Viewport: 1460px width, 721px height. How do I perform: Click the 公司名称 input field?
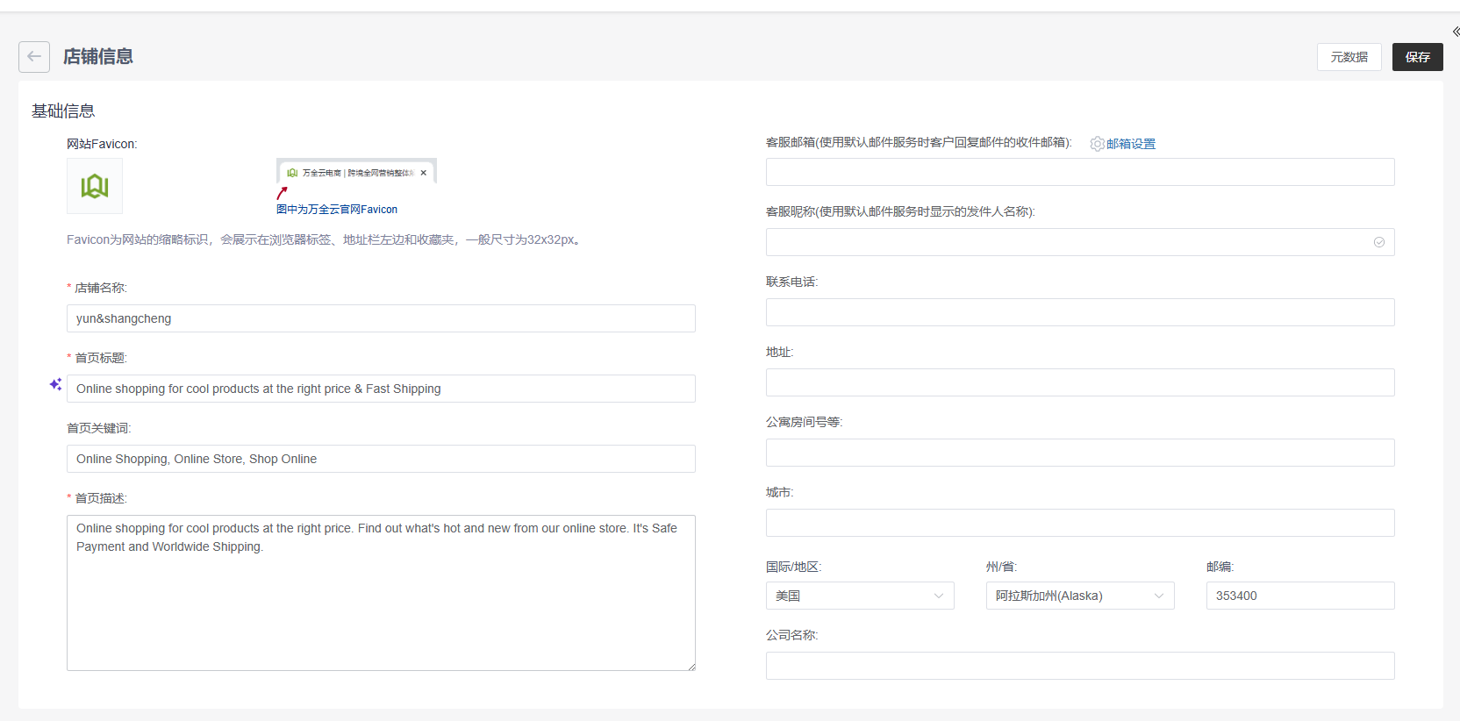1079,666
